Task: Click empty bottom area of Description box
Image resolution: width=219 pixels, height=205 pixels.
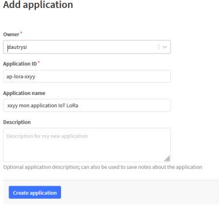Action: click(x=84, y=153)
